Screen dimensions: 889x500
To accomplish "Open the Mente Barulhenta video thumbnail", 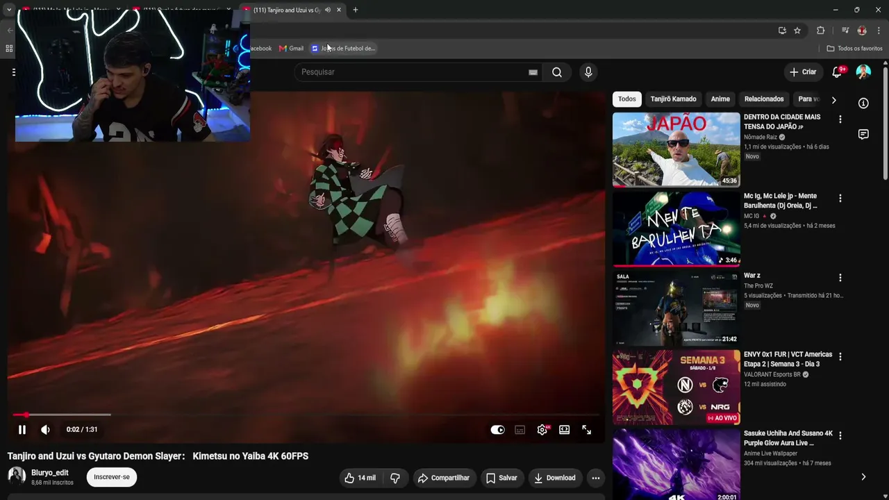I will click(676, 229).
